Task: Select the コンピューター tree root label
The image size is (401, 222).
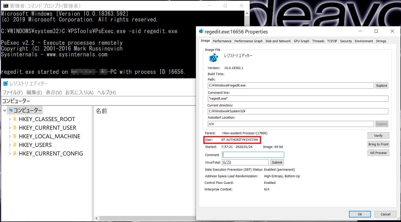Action: (28, 110)
